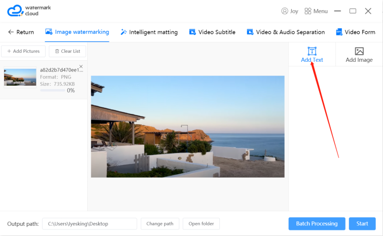The width and height of the screenshot is (383, 236).
Task: Open Video & Audio Separation tab
Action: coord(286,32)
